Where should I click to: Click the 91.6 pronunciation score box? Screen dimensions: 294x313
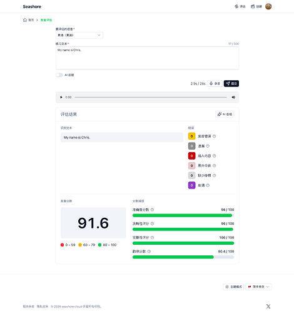pyautogui.click(x=93, y=223)
